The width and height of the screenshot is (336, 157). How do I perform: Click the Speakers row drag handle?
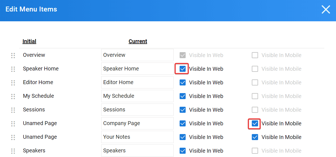pos(13,151)
